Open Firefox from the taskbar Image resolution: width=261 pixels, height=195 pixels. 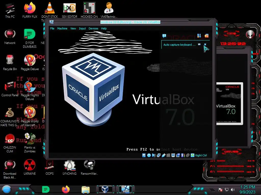pos(66,189)
